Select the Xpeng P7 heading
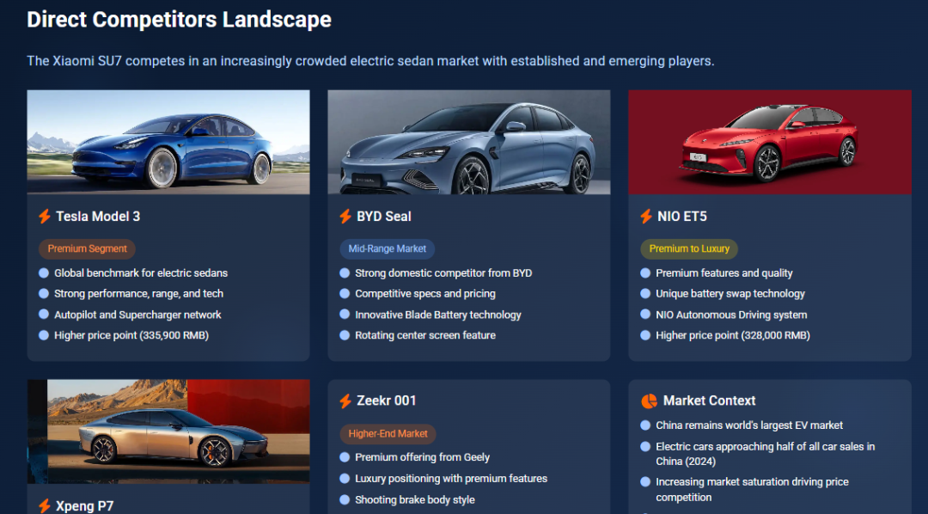The height and width of the screenshot is (514, 928). tap(84, 506)
